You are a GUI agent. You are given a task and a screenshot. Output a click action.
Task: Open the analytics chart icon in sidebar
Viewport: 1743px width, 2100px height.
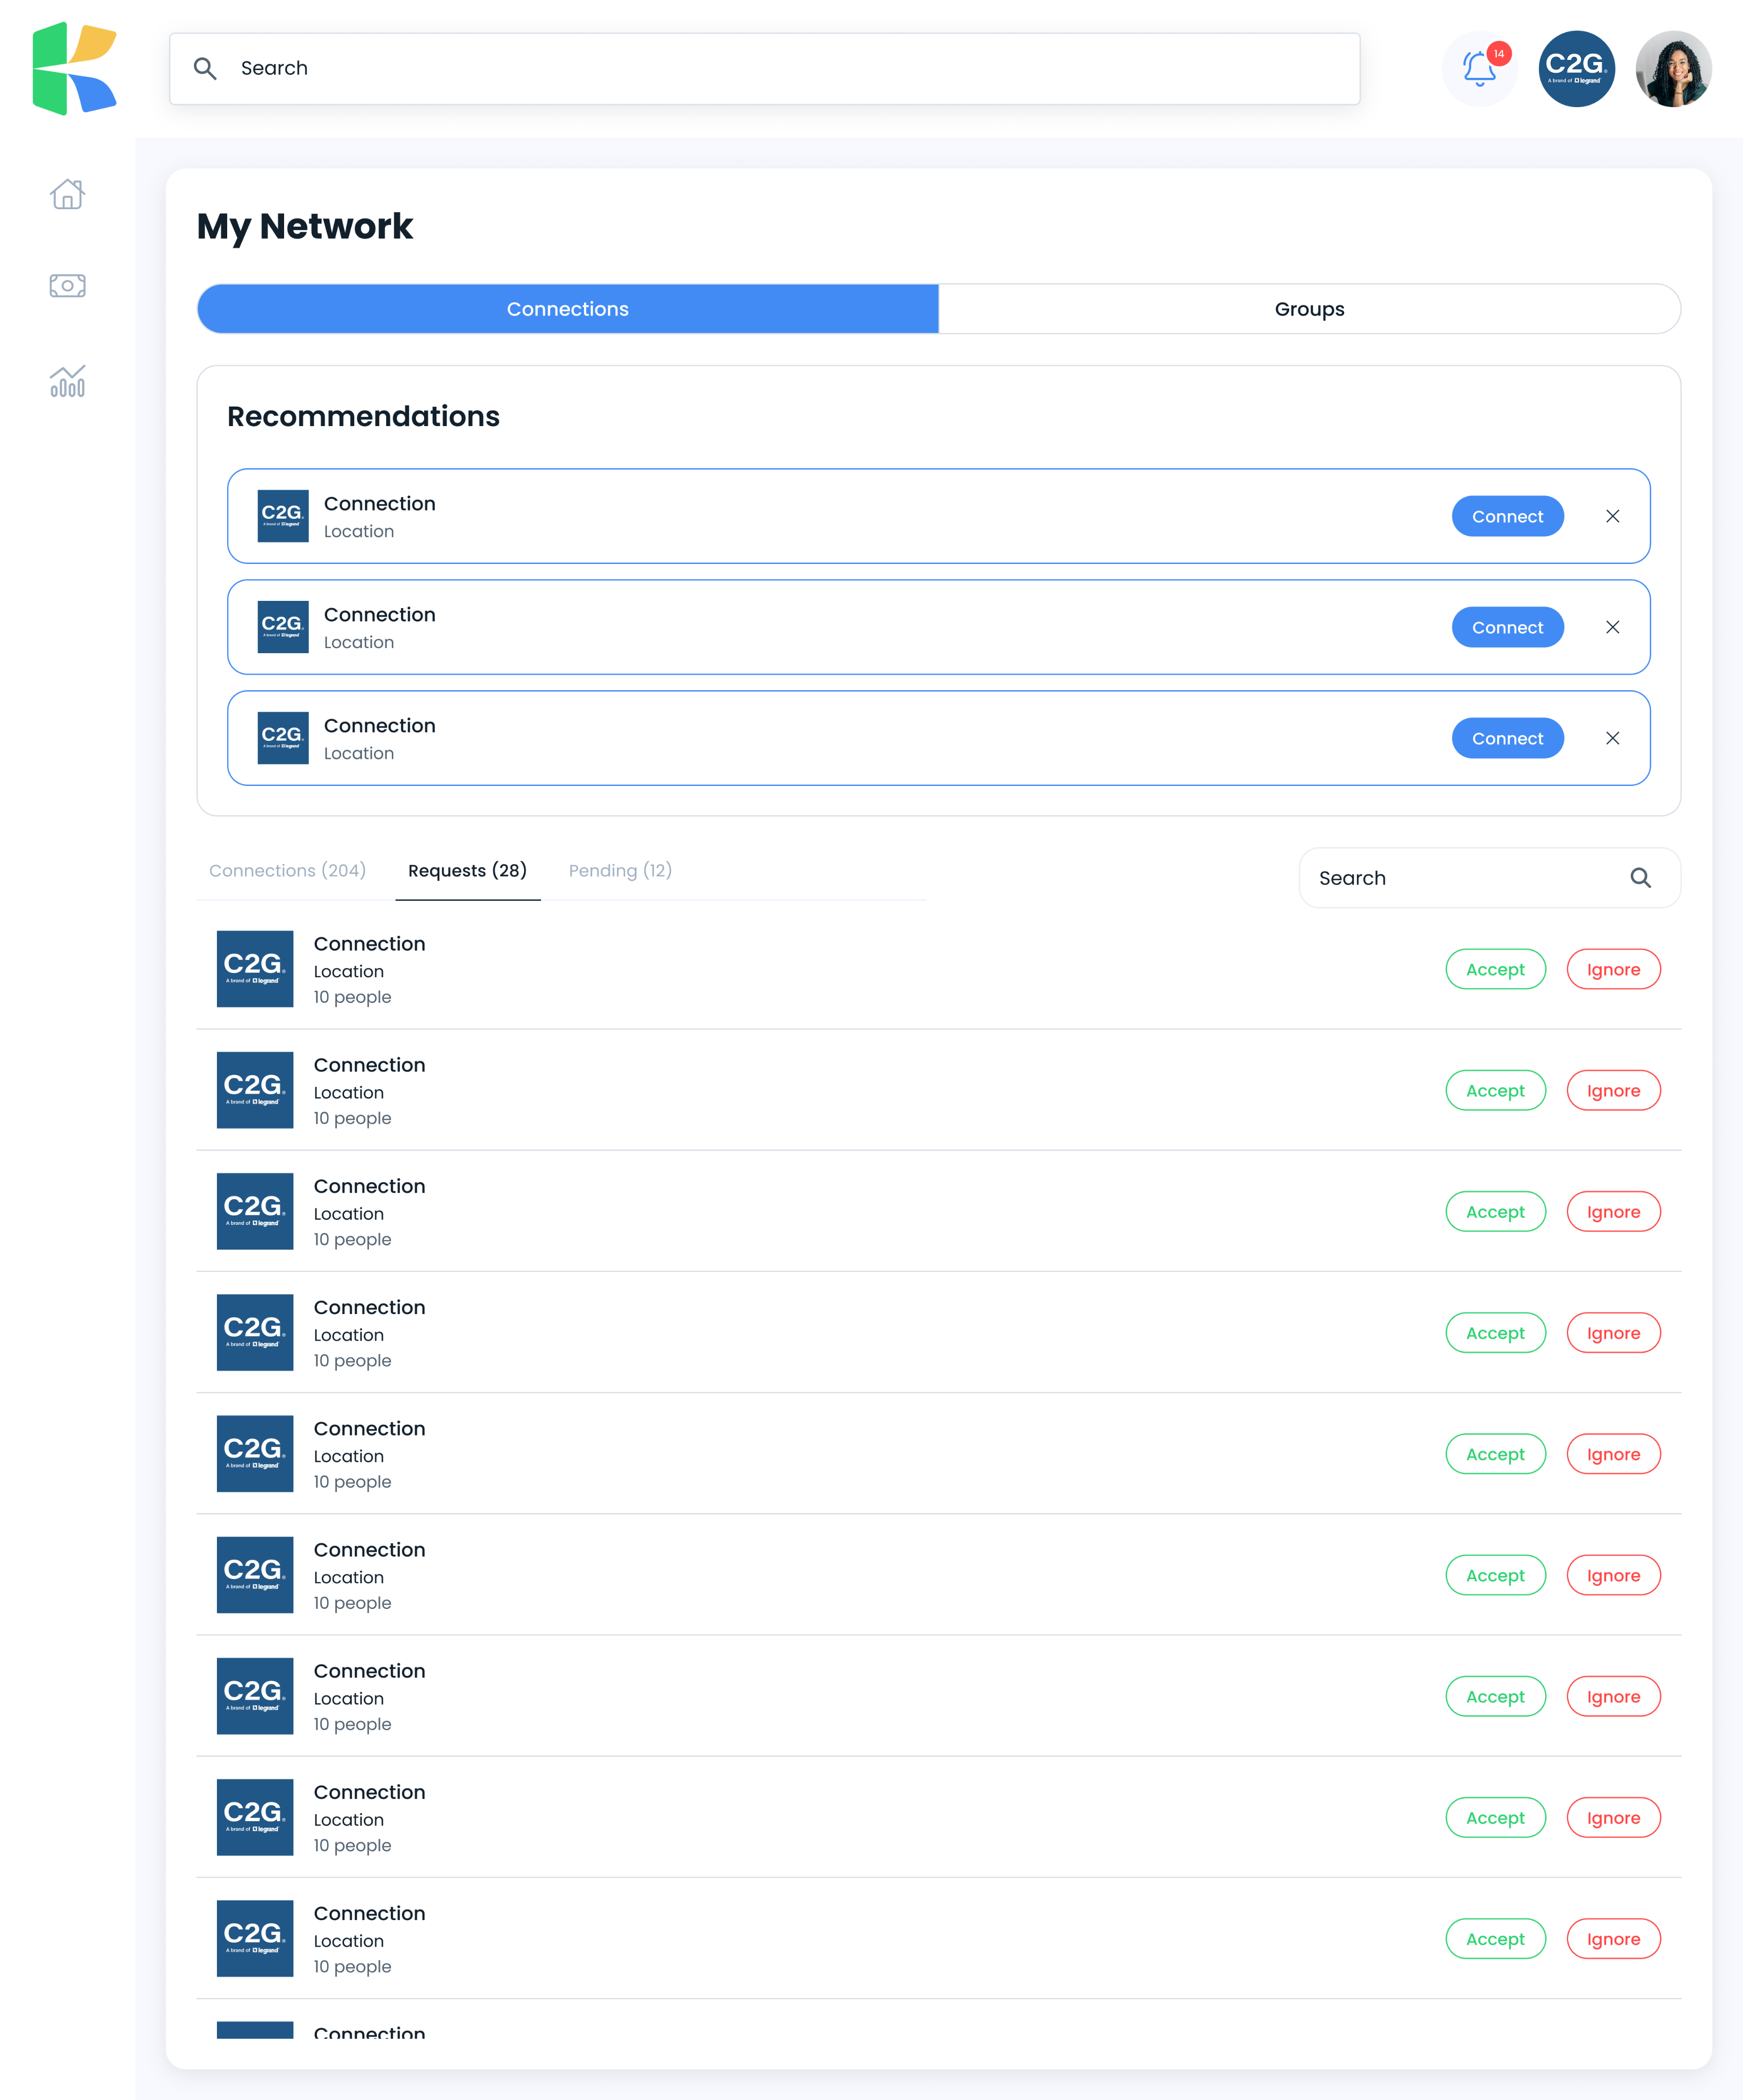[x=67, y=381]
